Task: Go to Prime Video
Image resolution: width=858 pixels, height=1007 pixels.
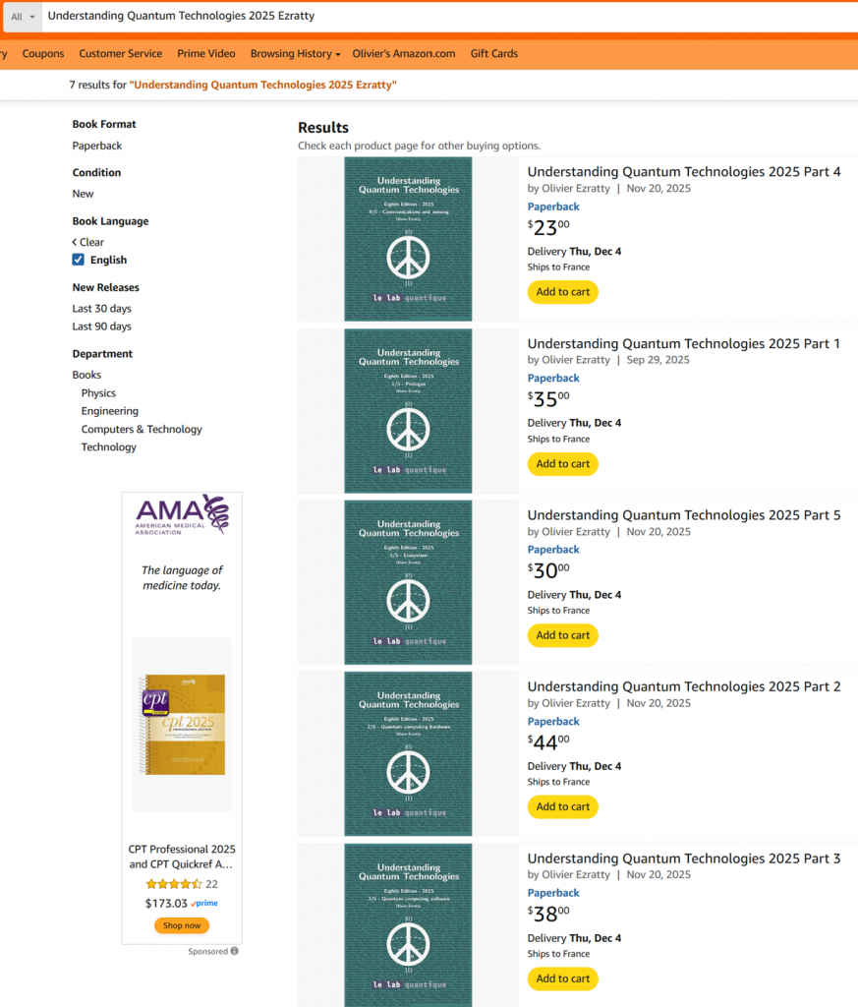Action: [x=206, y=54]
